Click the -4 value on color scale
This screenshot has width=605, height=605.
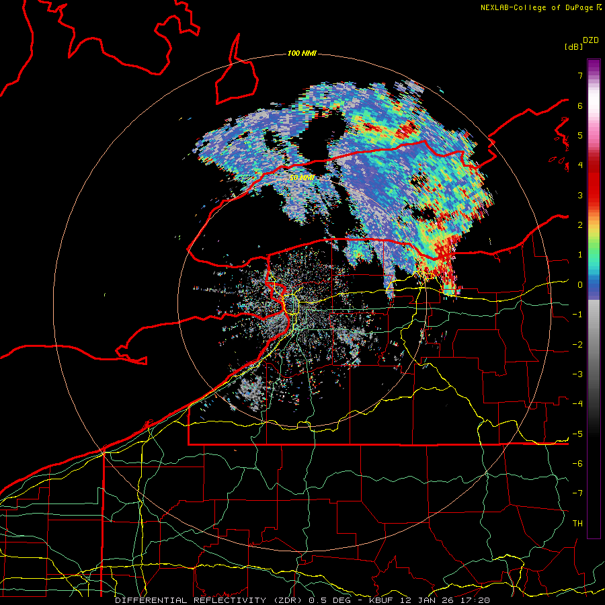tap(577, 404)
